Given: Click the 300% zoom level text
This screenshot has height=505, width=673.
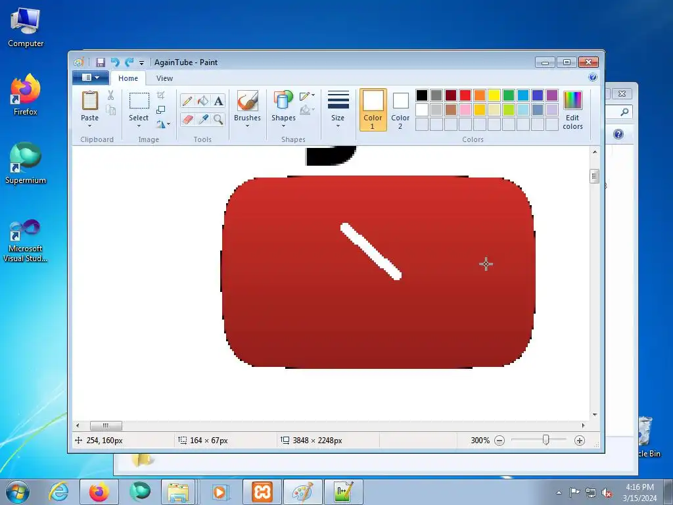Looking at the screenshot, I should tap(480, 441).
